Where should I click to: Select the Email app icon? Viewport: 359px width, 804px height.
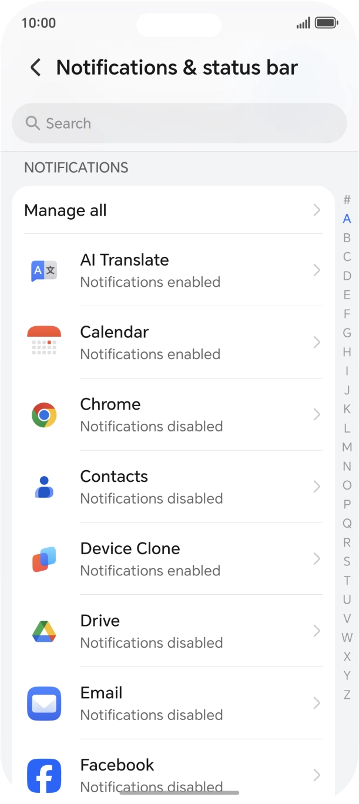[x=44, y=704]
